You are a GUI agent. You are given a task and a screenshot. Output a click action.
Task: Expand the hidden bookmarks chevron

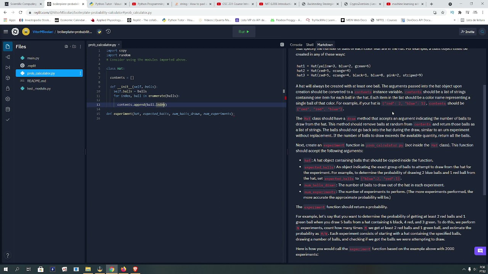tap(454, 20)
